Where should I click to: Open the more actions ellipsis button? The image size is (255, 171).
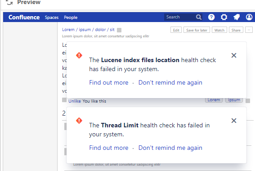[249, 30]
